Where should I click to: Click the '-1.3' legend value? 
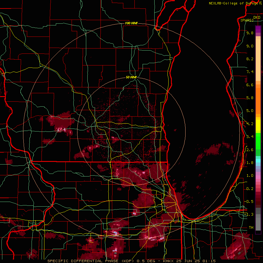(x=249, y=214)
